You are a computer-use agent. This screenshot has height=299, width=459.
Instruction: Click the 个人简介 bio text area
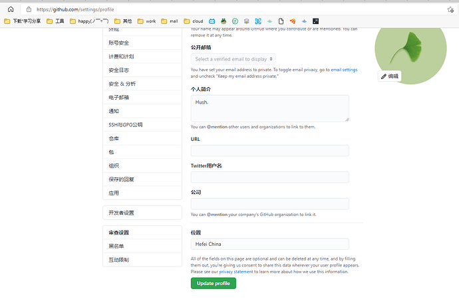(x=270, y=108)
